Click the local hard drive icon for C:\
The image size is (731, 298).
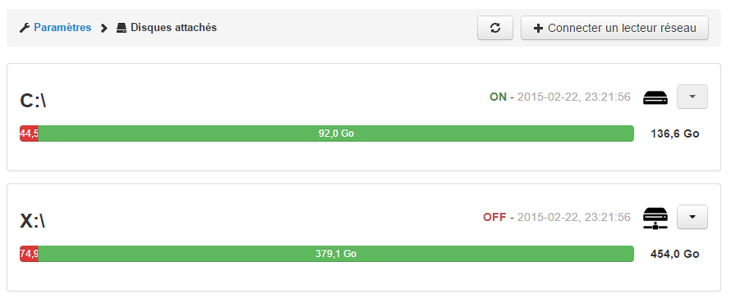(x=655, y=97)
